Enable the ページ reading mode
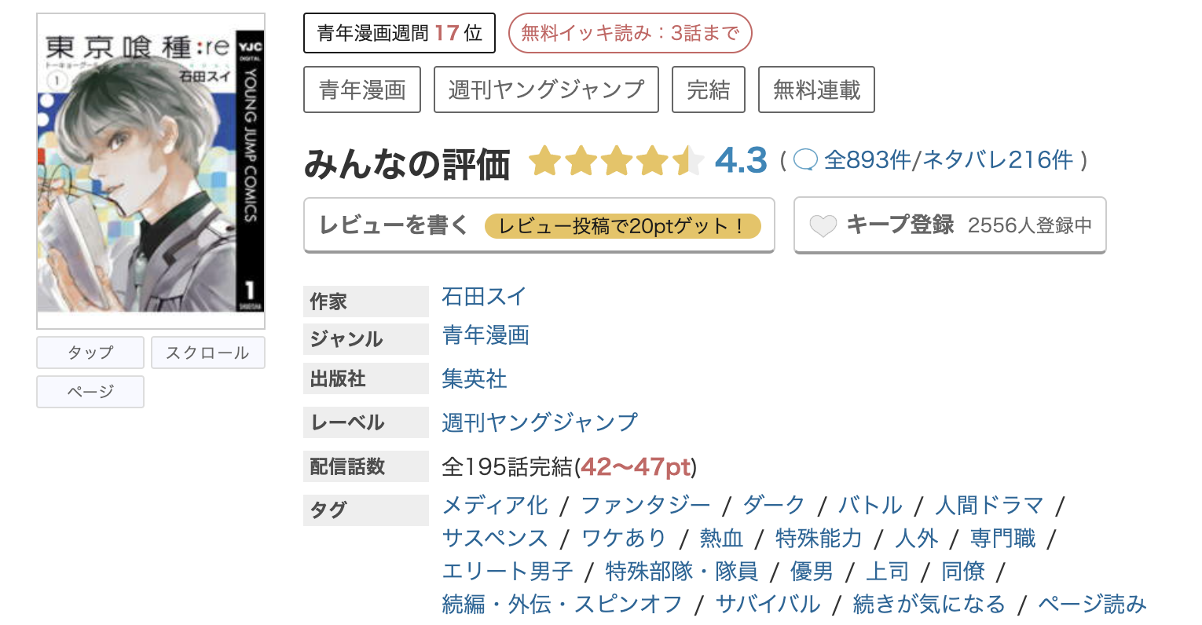1202x625 pixels. [89, 391]
